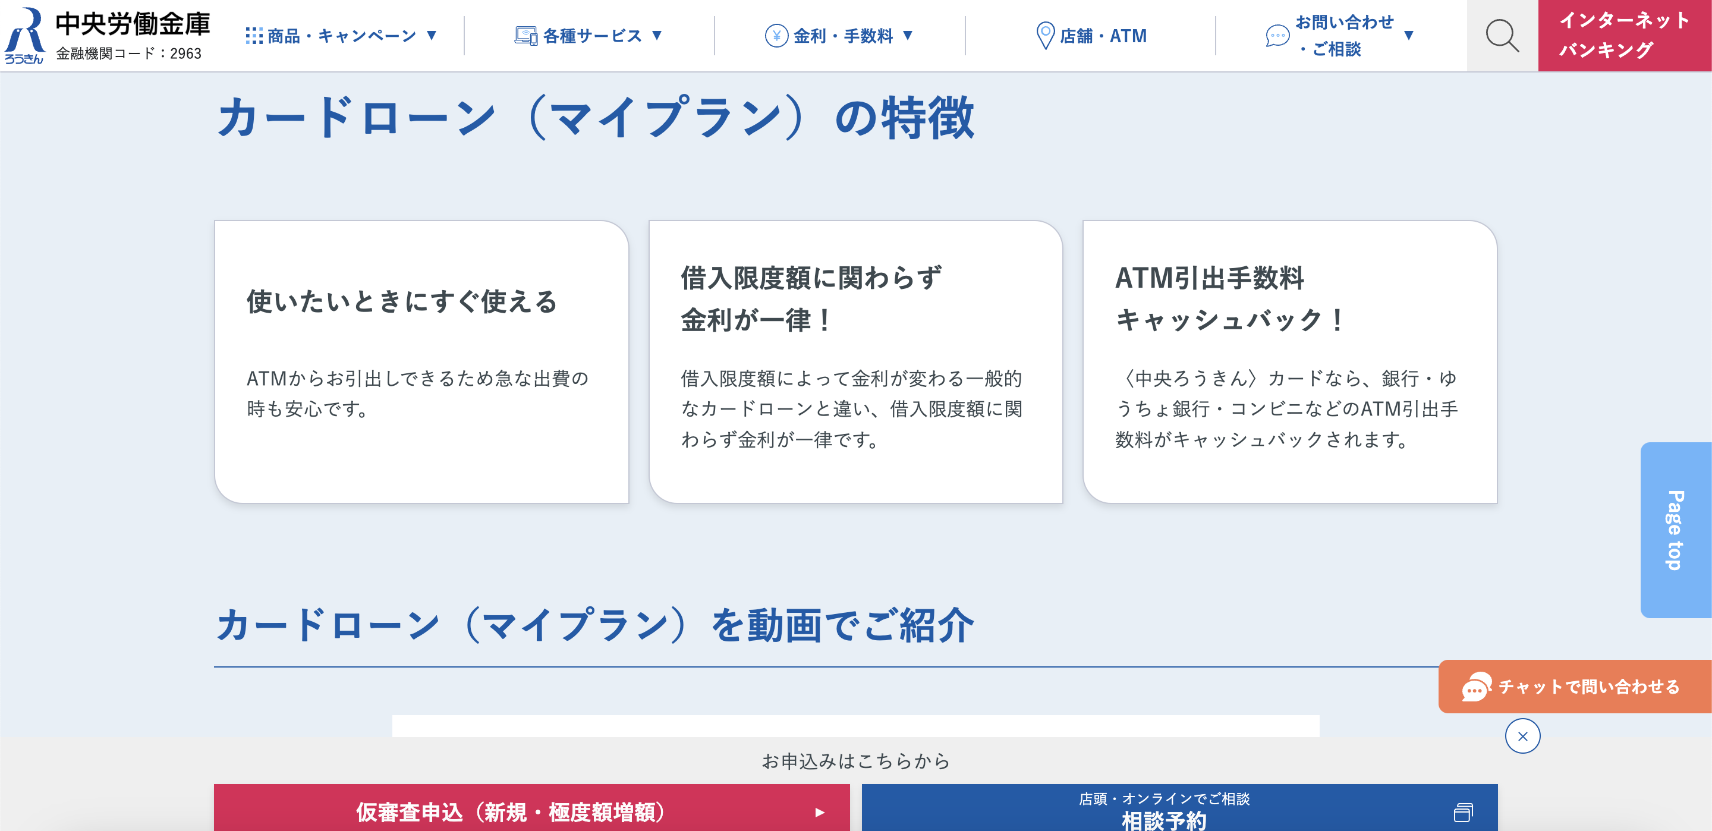
Task: Click the document icon on 相談予約 button
Action: pos(1464,812)
